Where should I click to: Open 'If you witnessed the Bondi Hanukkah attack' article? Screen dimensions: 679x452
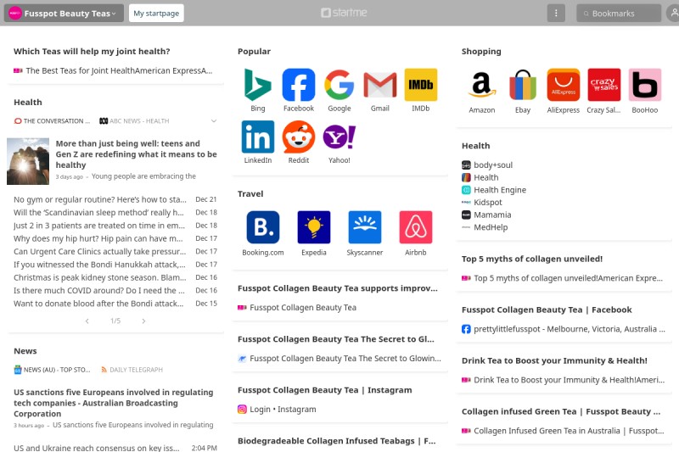pos(99,265)
